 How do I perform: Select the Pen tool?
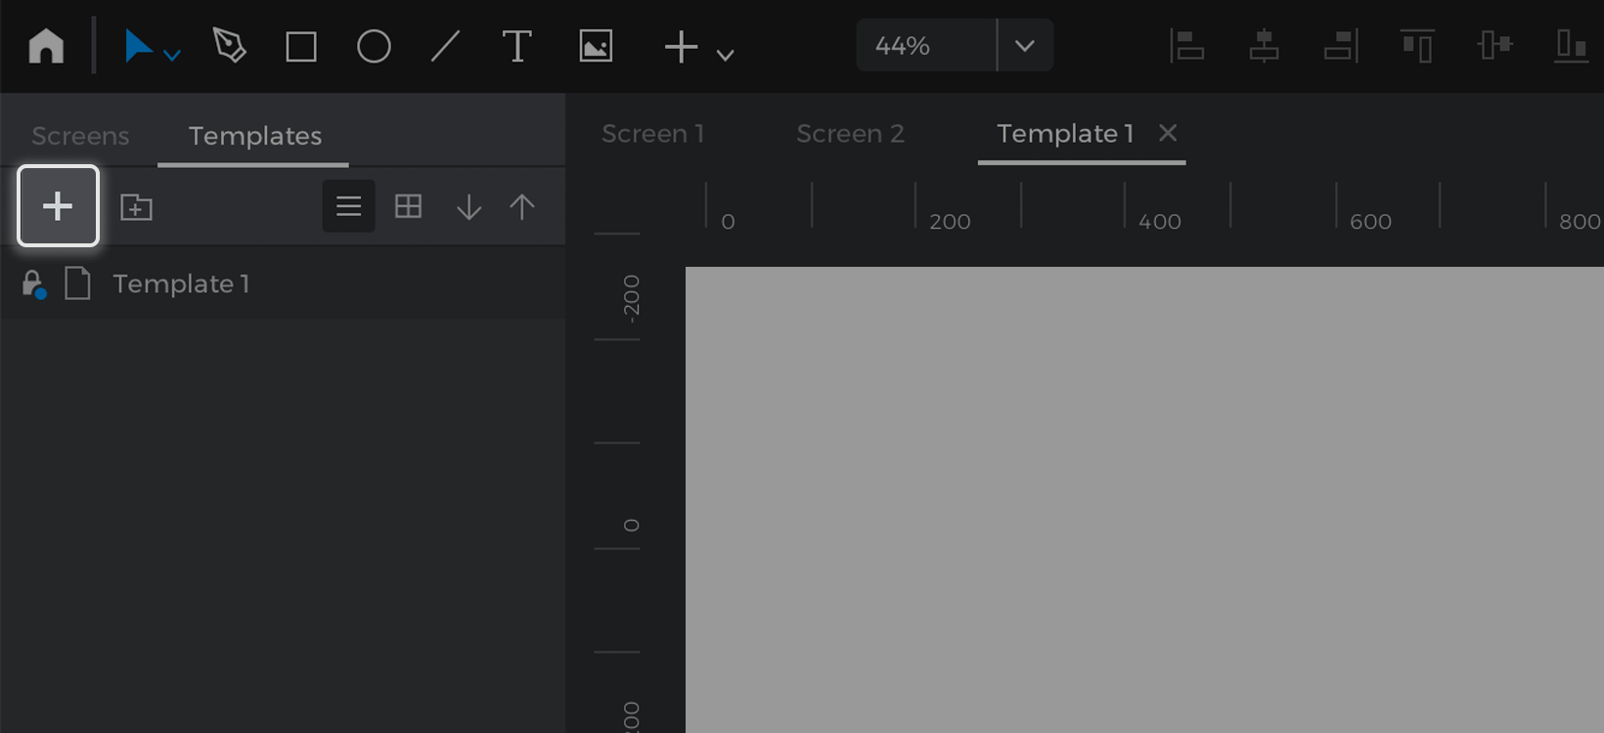[229, 46]
